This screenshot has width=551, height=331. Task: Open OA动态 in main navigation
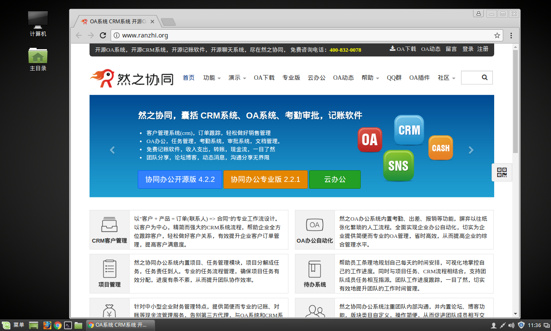pos(343,78)
